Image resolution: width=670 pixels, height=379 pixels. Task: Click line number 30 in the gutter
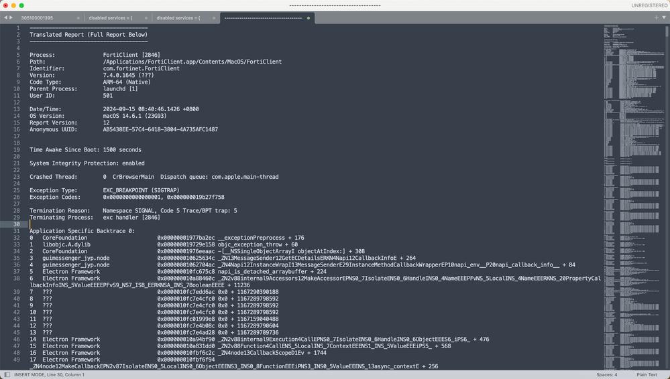(16, 224)
